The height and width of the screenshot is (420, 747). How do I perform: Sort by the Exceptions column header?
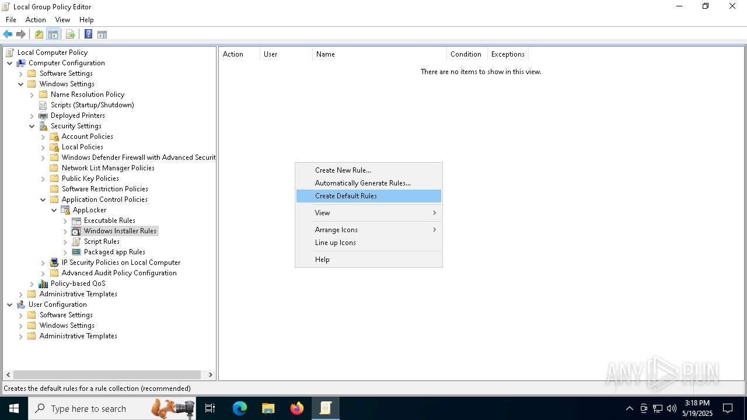pos(508,54)
